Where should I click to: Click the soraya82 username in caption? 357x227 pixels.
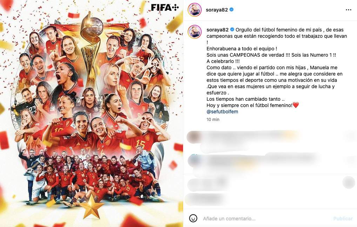[x=217, y=30]
